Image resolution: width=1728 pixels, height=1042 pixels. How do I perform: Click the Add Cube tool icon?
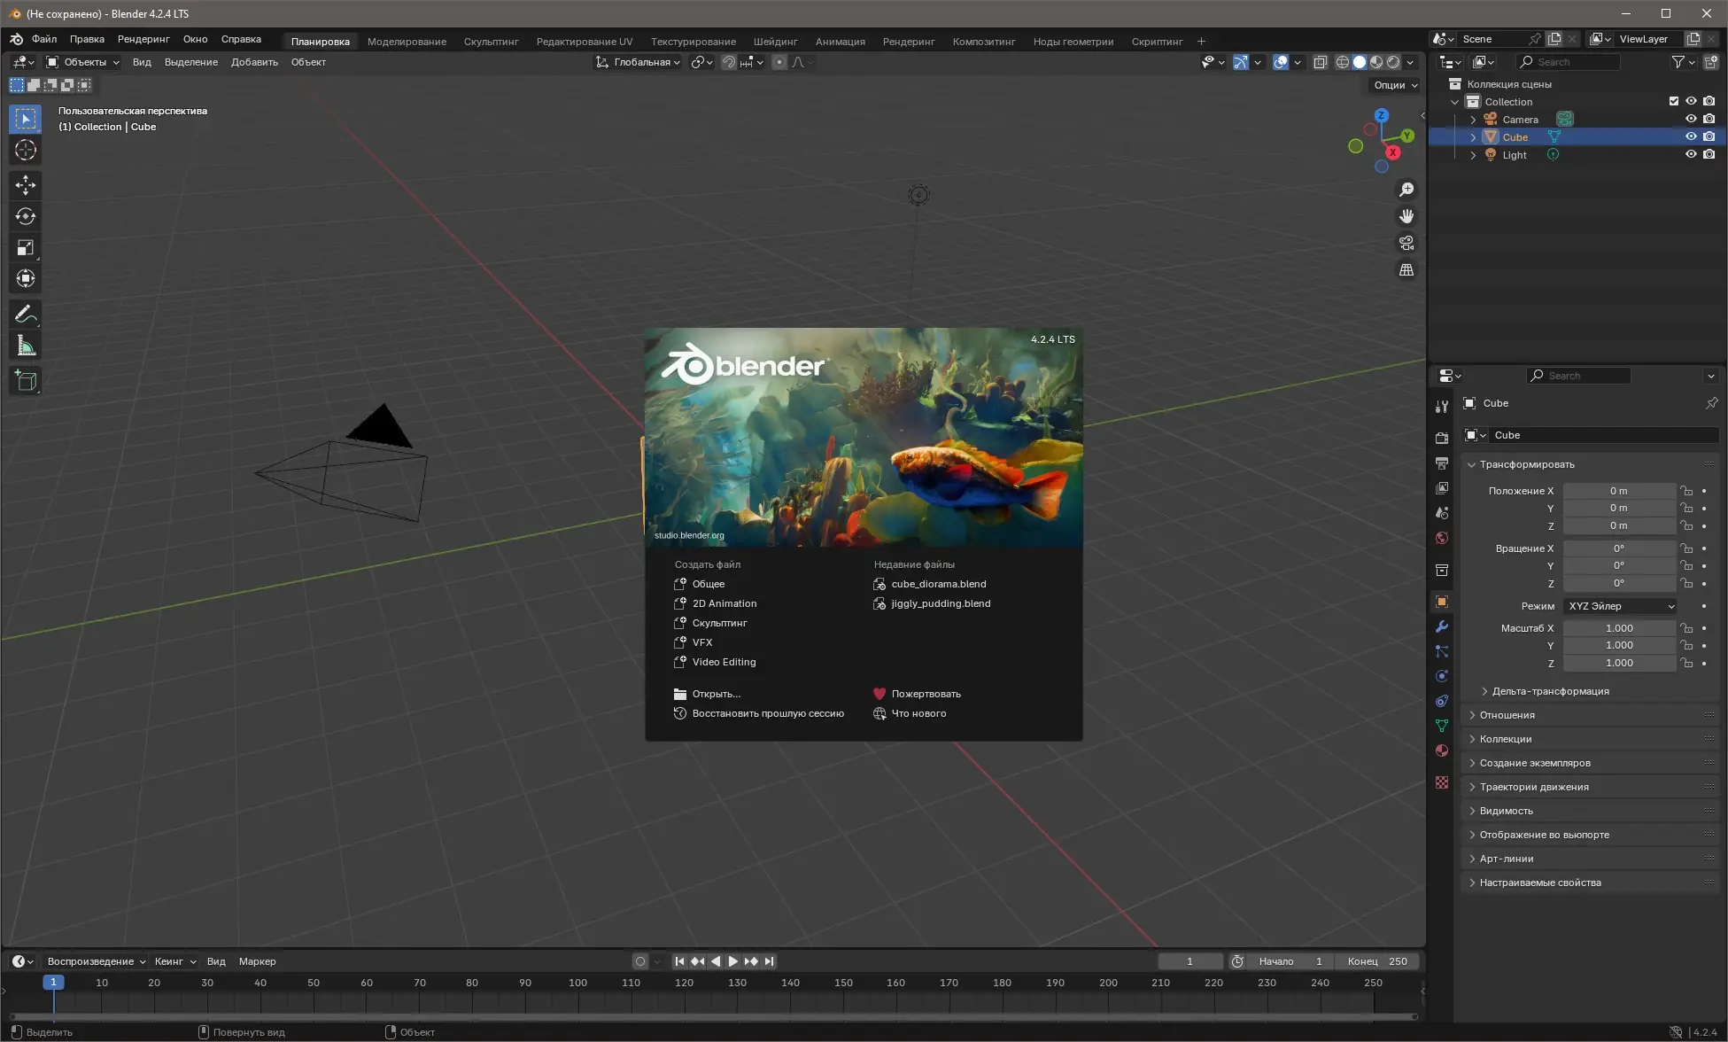(x=25, y=381)
